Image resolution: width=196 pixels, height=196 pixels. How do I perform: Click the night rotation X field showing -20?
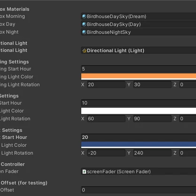click(106, 153)
